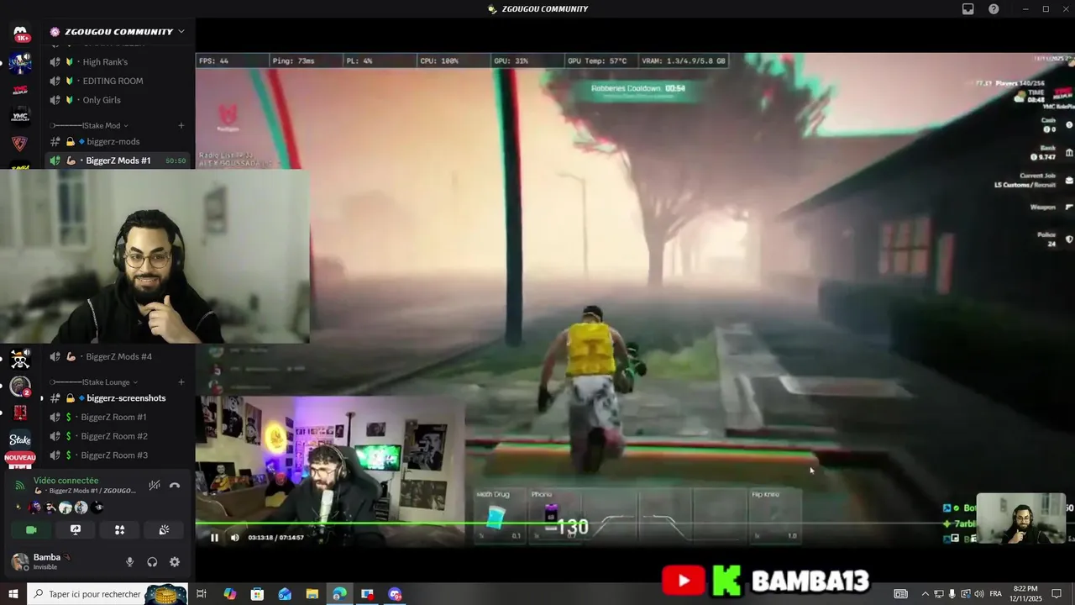Open File Explorer from the taskbar

[312, 594]
